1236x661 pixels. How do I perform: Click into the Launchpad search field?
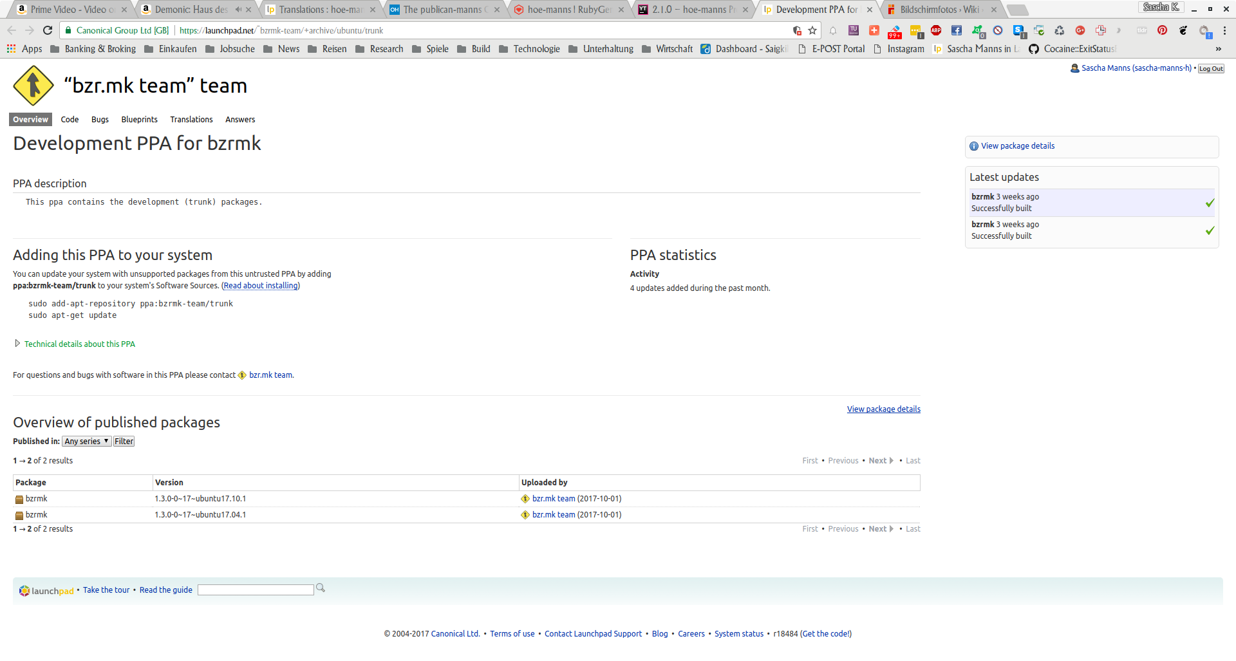click(x=256, y=590)
